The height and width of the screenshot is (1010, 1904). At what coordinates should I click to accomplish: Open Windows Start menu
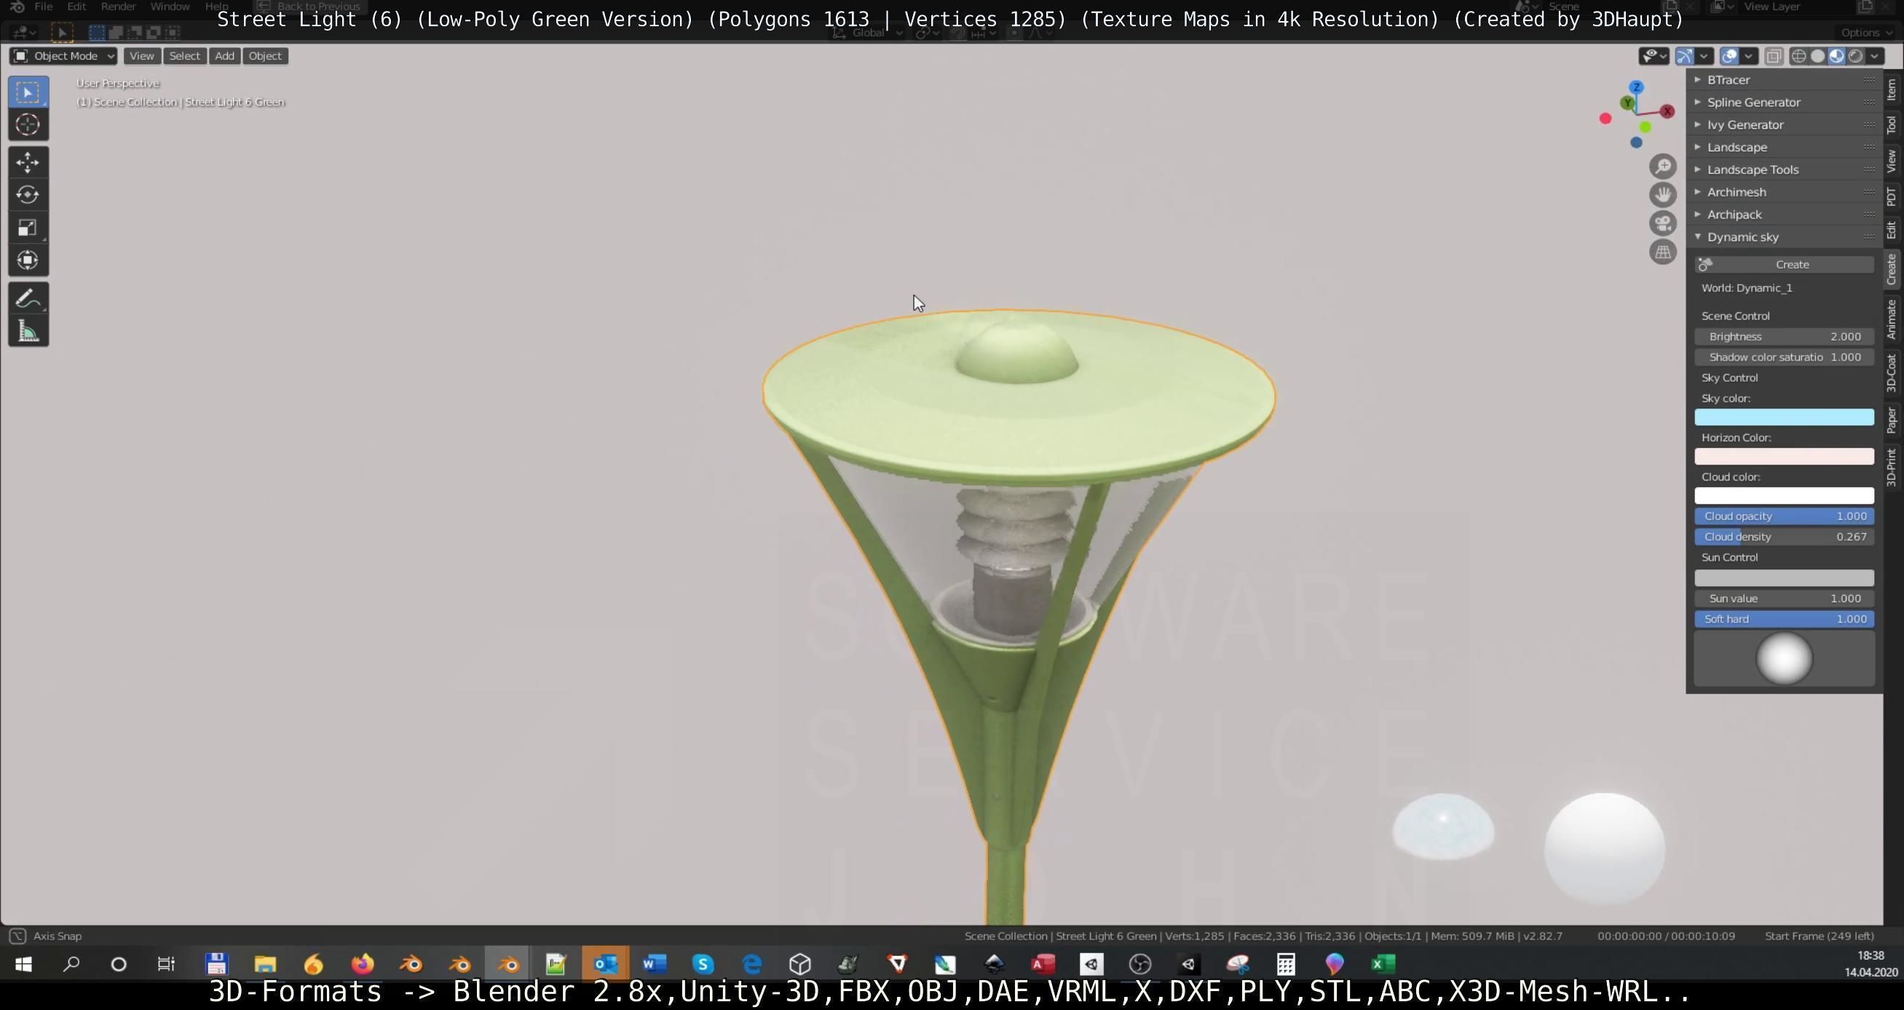pyautogui.click(x=23, y=964)
